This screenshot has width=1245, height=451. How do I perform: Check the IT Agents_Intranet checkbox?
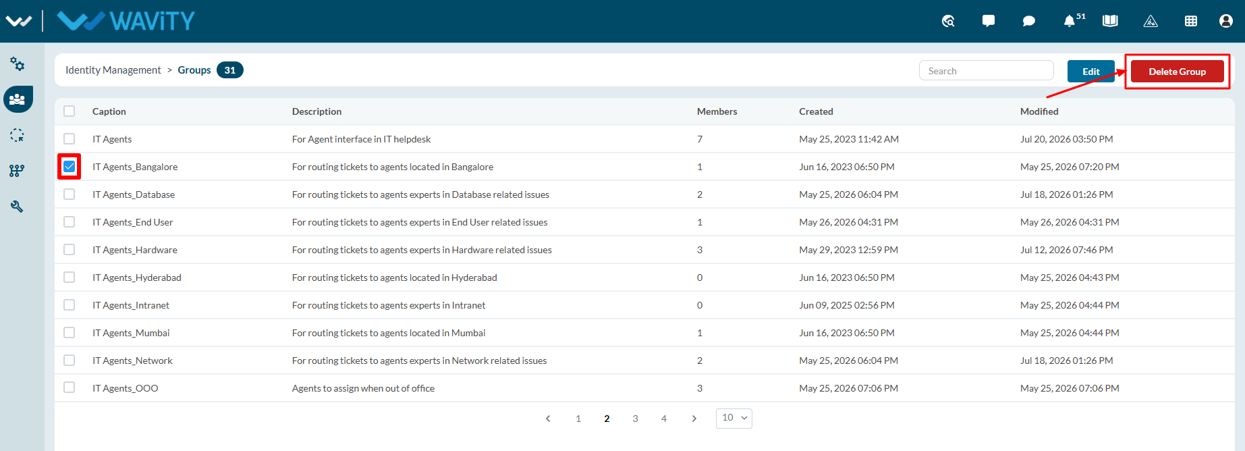tap(70, 305)
